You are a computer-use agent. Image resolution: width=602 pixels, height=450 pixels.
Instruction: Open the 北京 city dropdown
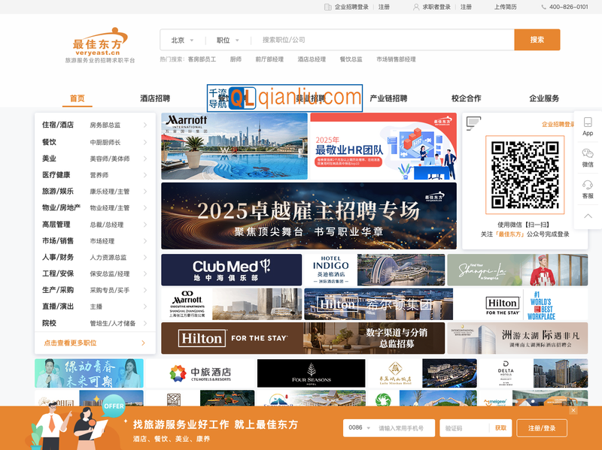(182, 40)
